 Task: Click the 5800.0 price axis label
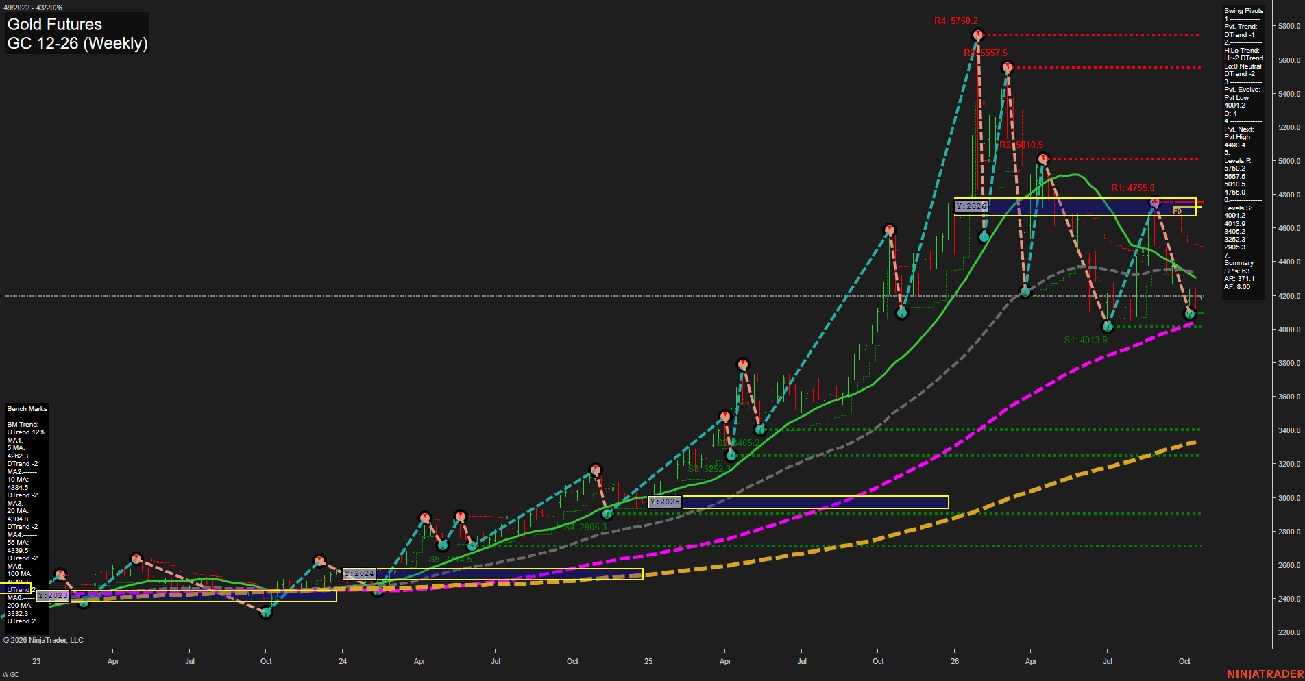click(x=1289, y=26)
